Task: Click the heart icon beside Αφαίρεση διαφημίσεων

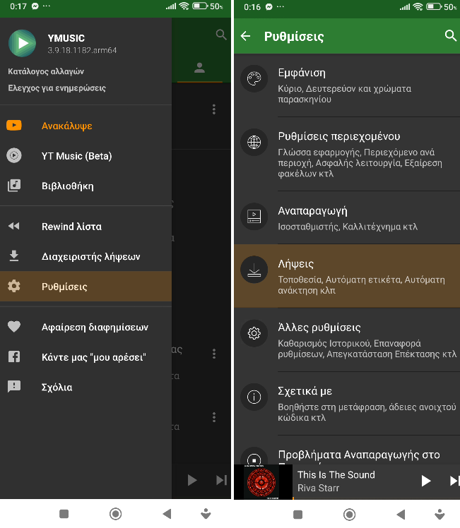Action: pos(14,326)
